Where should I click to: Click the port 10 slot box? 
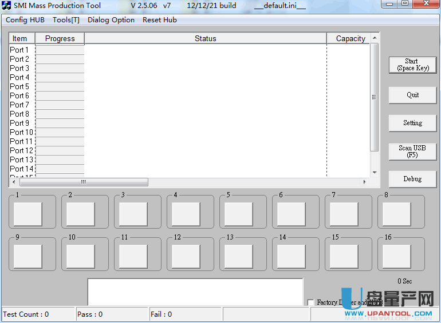81,256
